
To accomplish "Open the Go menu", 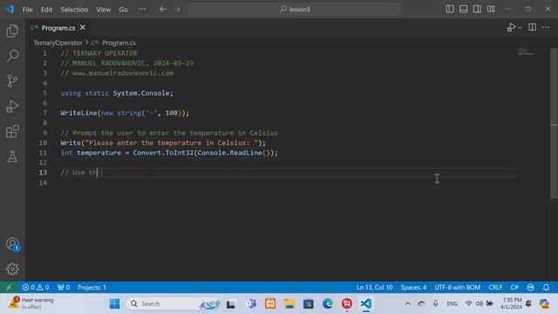I will (123, 10).
